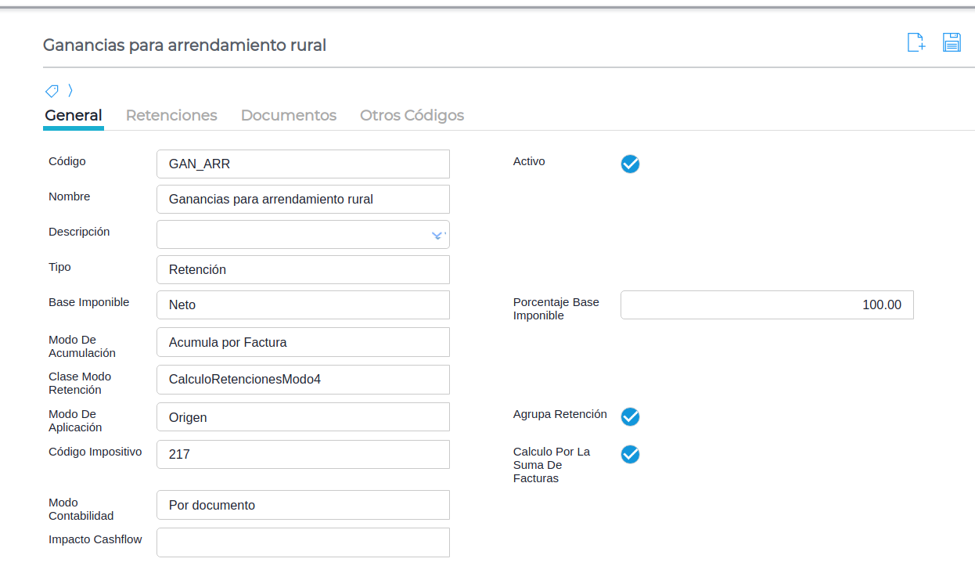Screen dimensions: 975x573
Task: Open the Base Imponible Neto selector
Action: click(303, 305)
